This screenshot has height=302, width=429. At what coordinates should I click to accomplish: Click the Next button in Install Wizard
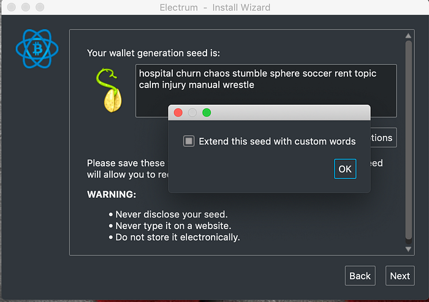(400, 276)
